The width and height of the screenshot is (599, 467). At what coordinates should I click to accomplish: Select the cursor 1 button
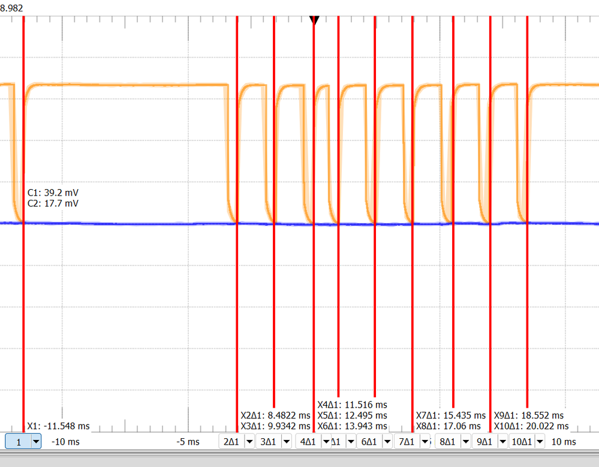click(19, 442)
